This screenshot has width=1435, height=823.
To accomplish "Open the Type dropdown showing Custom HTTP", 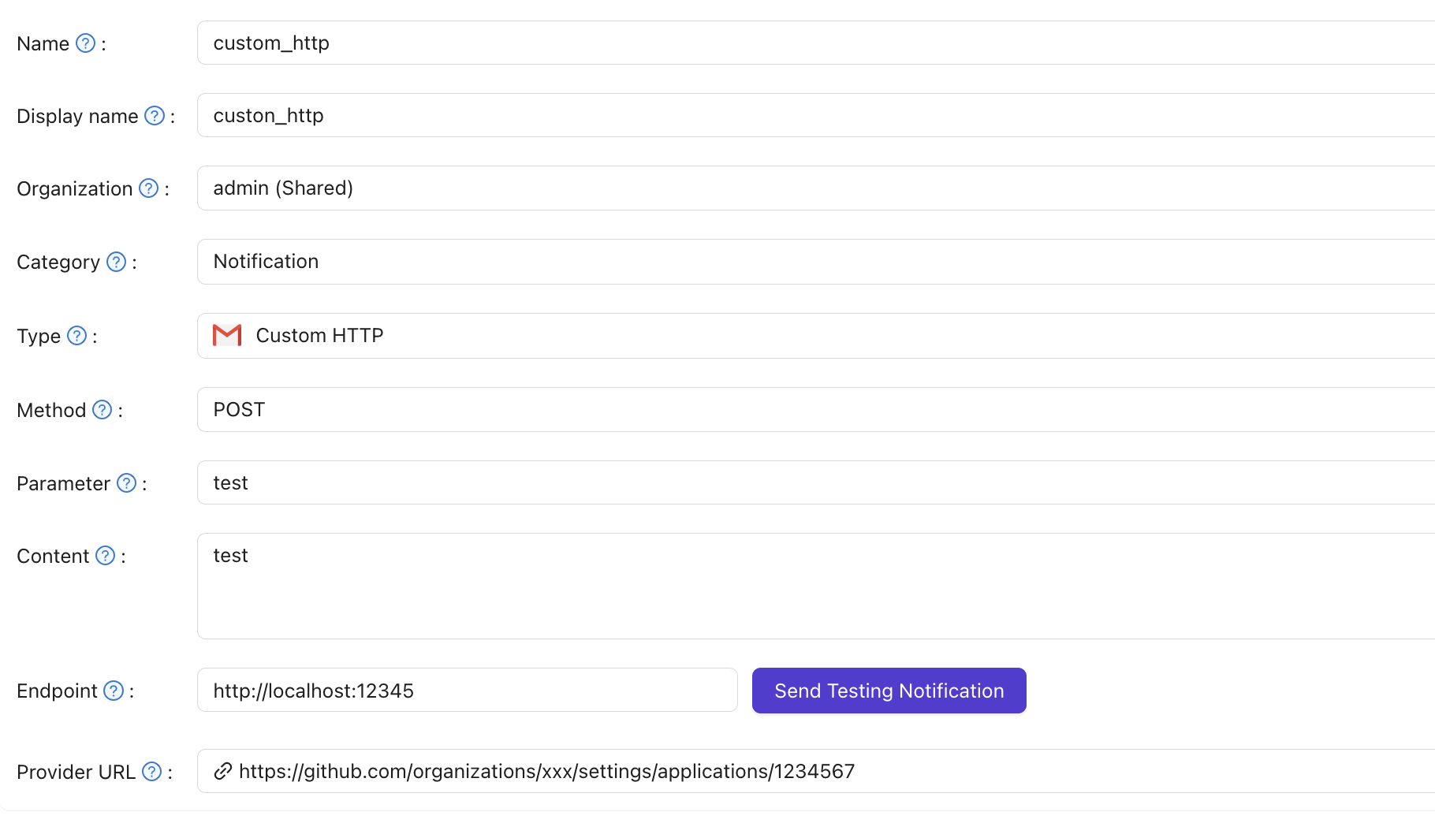I will [552, 335].
